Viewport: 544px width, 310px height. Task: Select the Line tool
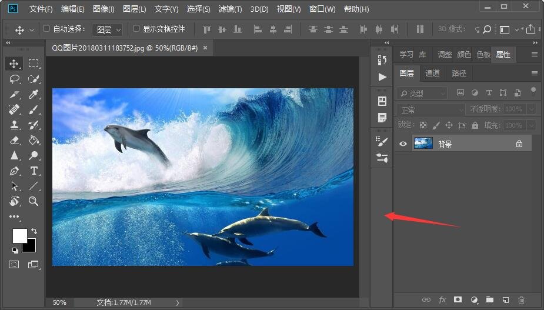pos(34,186)
